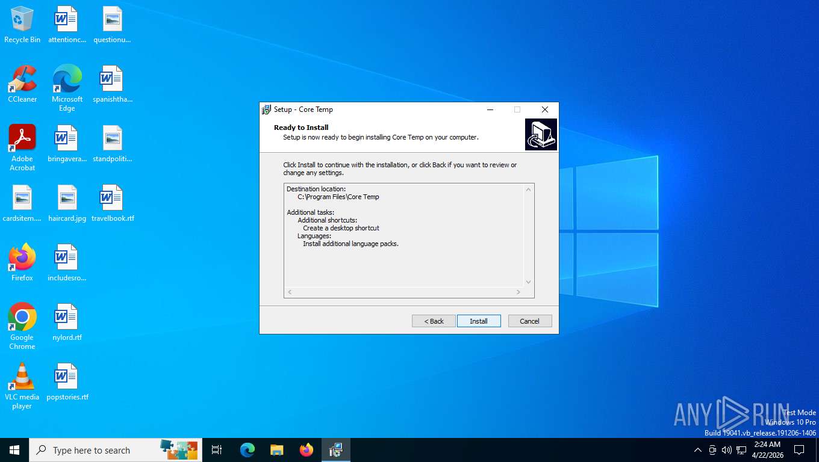Image resolution: width=819 pixels, height=462 pixels.
Task: Select the Firefox desktop shortcut
Action: [x=22, y=263]
